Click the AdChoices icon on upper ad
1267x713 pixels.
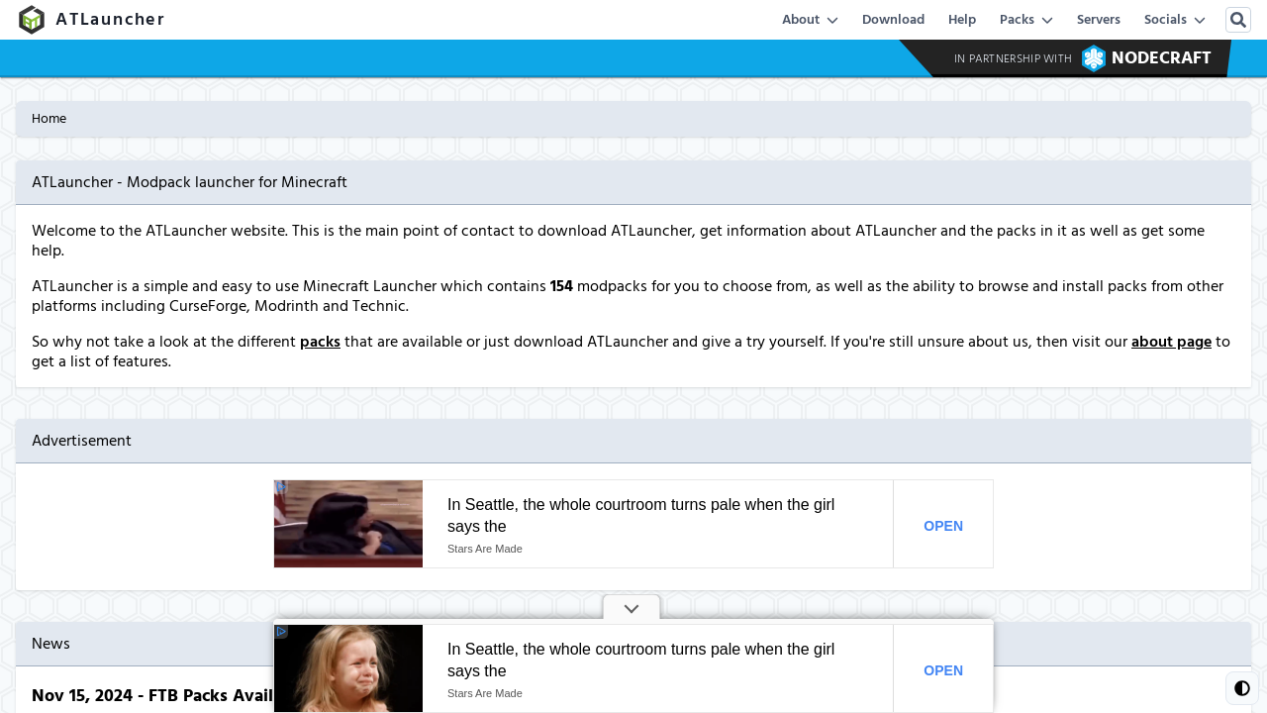(x=280, y=487)
